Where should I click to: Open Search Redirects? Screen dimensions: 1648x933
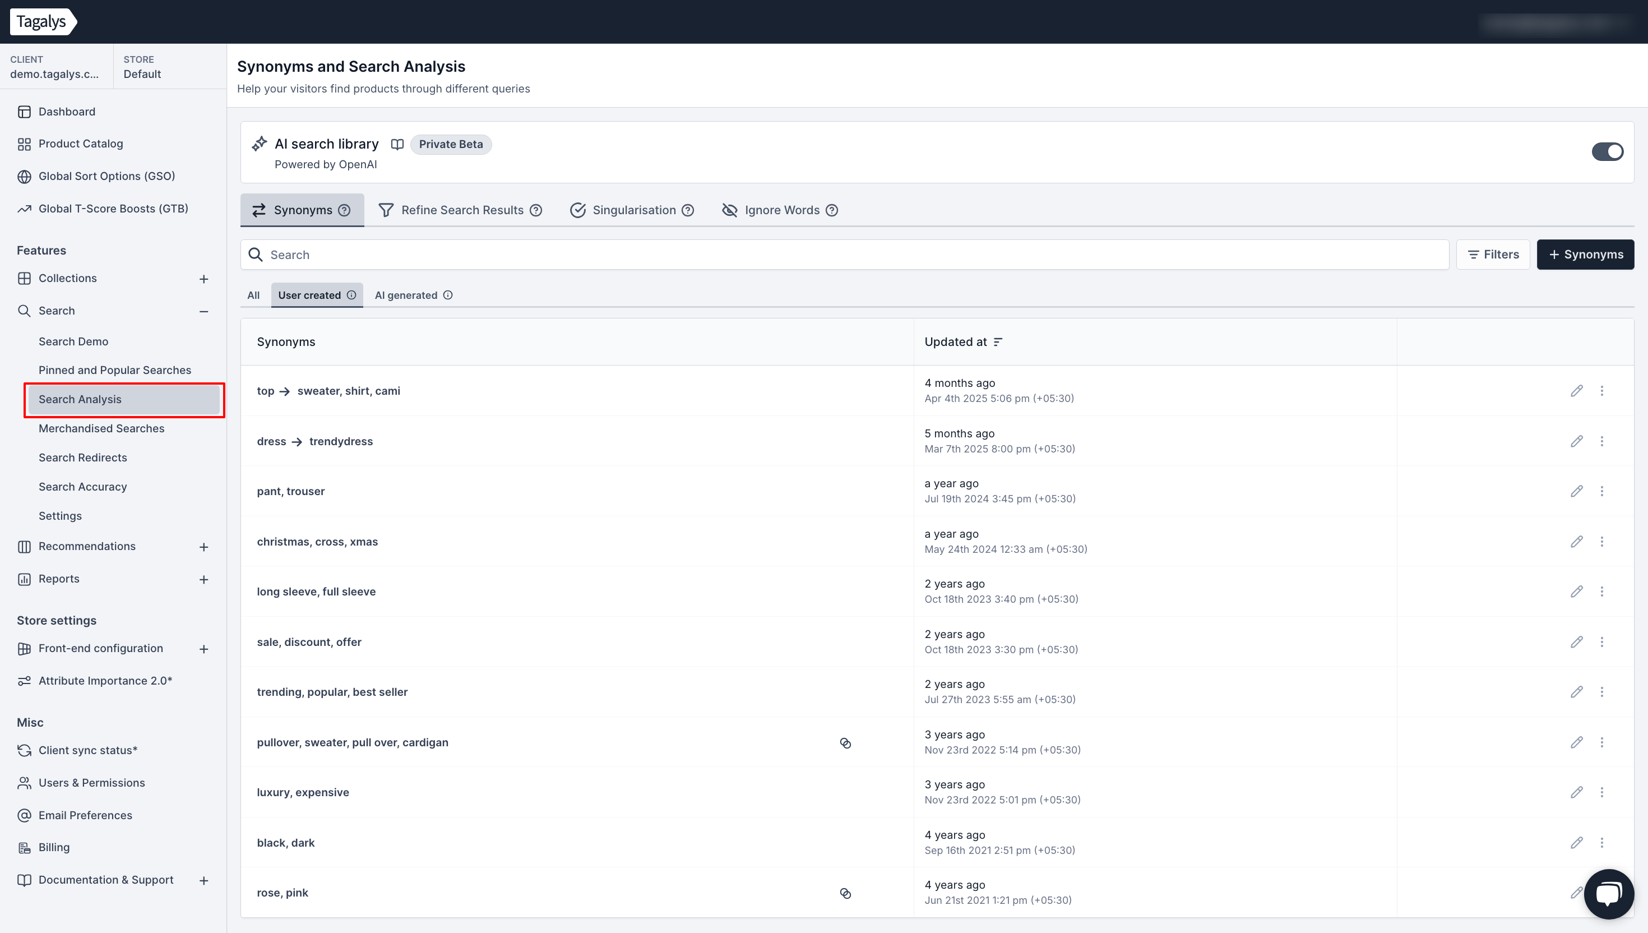[82, 458]
